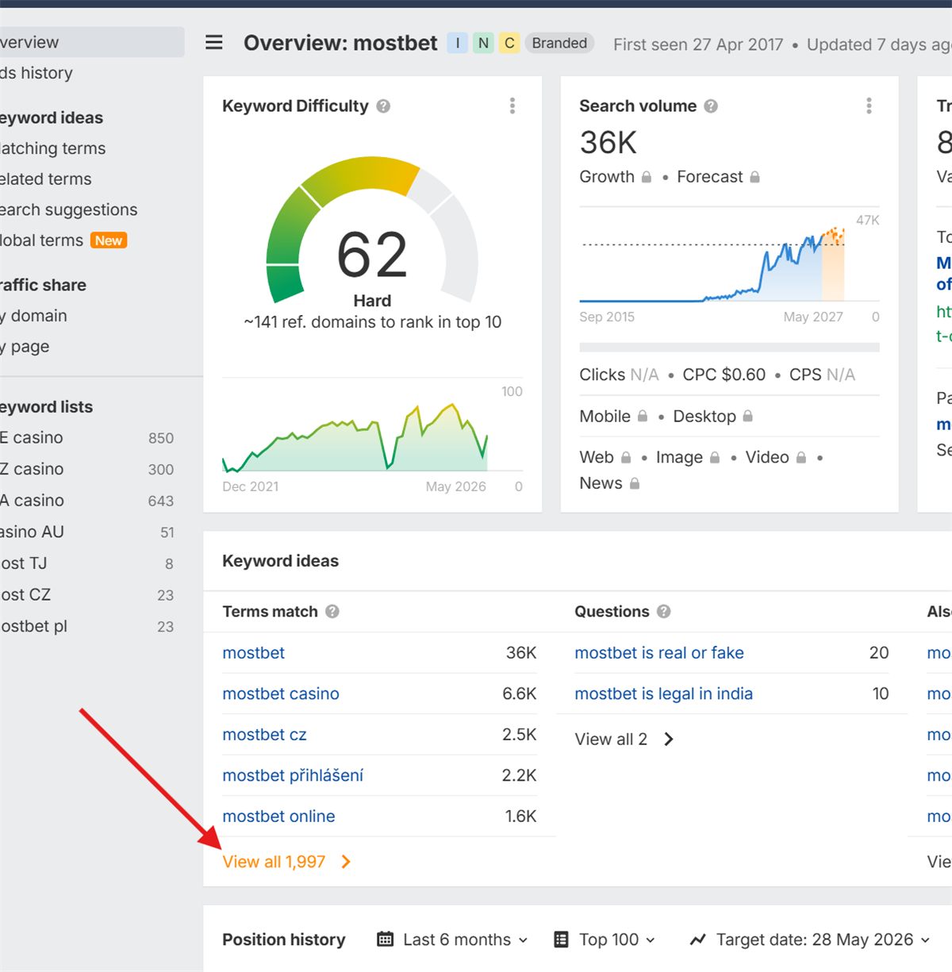The width and height of the screenshot is (952, 972).
Task: Open the keyword list ending CZ
Action: click(87, 594)
